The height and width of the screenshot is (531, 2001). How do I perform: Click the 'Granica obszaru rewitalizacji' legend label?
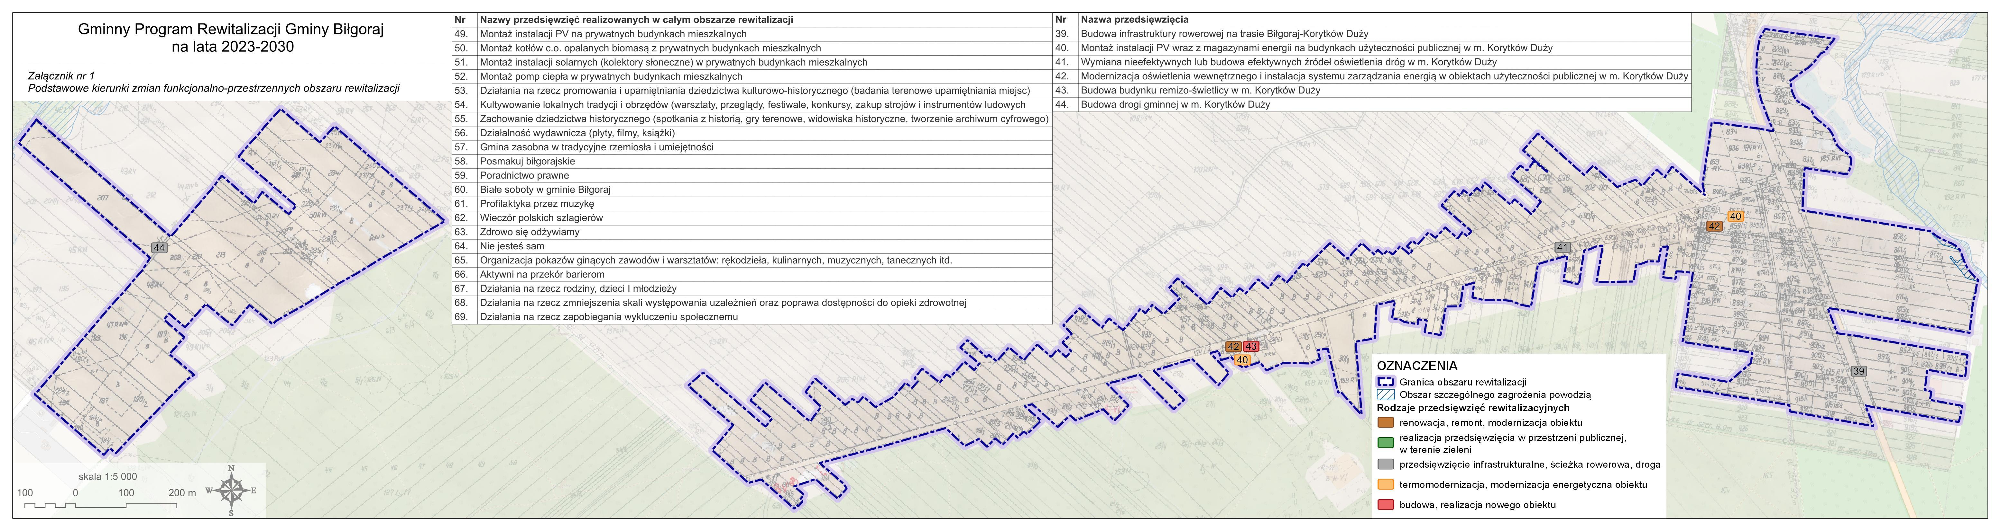1463,382
